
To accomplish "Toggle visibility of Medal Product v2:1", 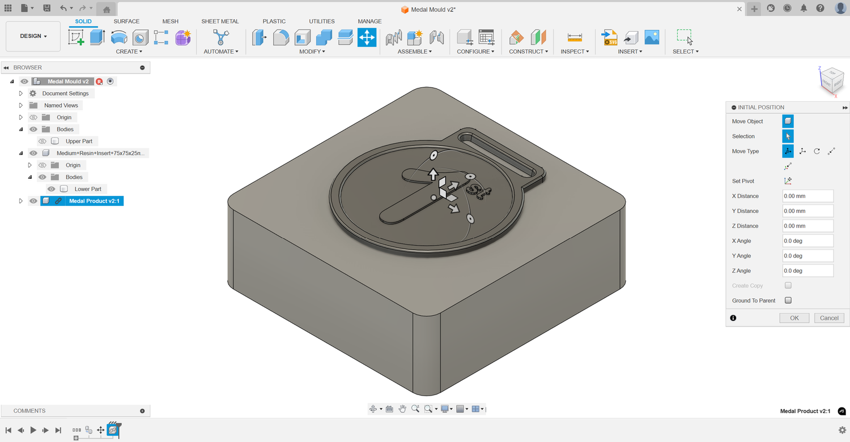I will [33, 201].
